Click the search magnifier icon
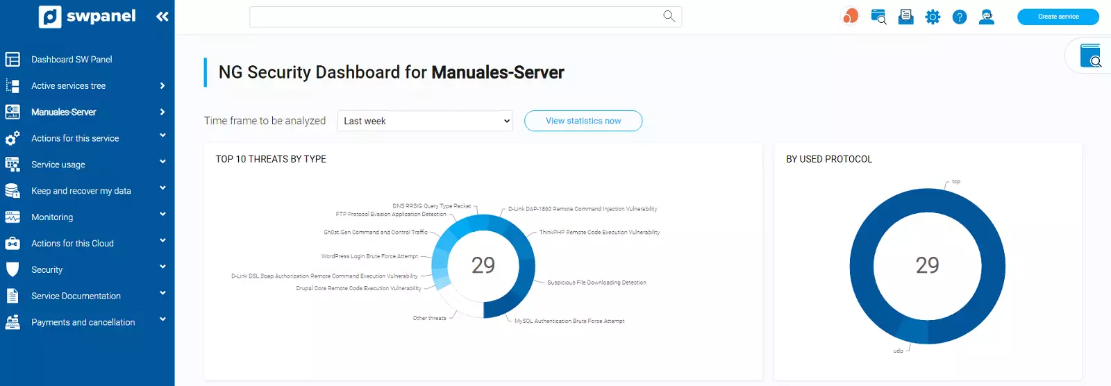1111x386 pixels. (669, 16)
